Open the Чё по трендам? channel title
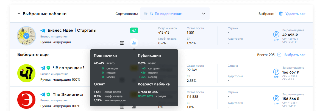This screenshot has height=111, width=317. [x=68, y=68]
